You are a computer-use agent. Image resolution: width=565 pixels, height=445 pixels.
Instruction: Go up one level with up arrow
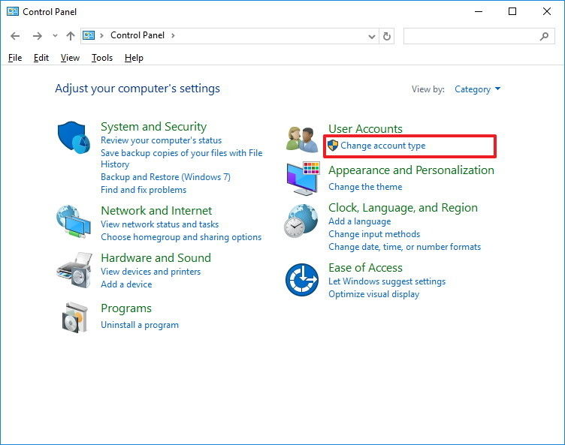[x=71, y=35]
